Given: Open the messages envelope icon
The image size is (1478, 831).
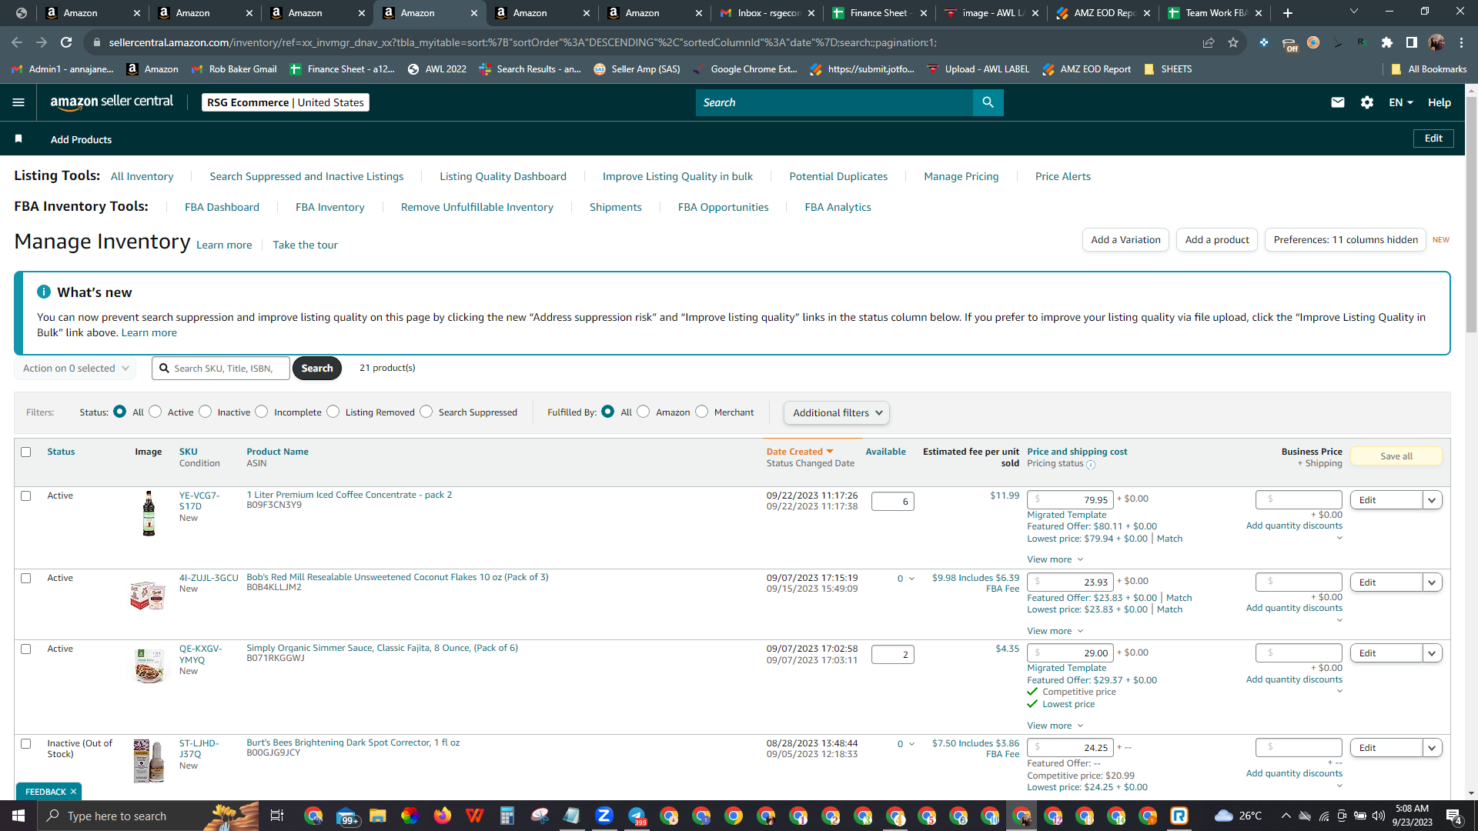Looking at the screenshot, I should pos(1337,102).
